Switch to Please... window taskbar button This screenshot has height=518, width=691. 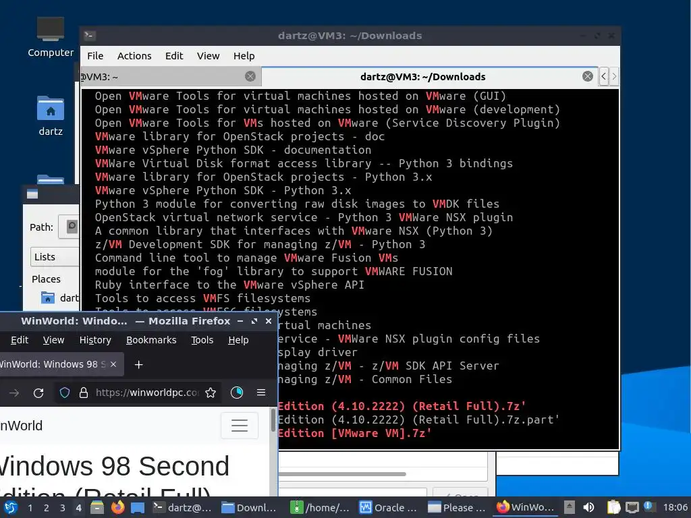(457, 507)
